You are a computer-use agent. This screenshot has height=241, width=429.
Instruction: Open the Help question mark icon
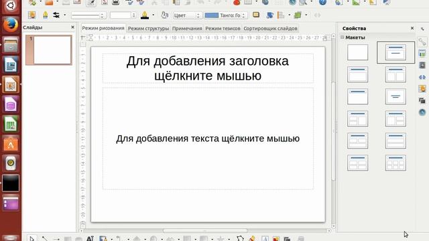323,3
